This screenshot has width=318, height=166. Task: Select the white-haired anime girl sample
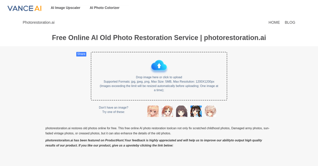[x=210, y=111]
